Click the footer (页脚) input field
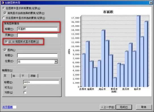 click(x=37, y=35)
